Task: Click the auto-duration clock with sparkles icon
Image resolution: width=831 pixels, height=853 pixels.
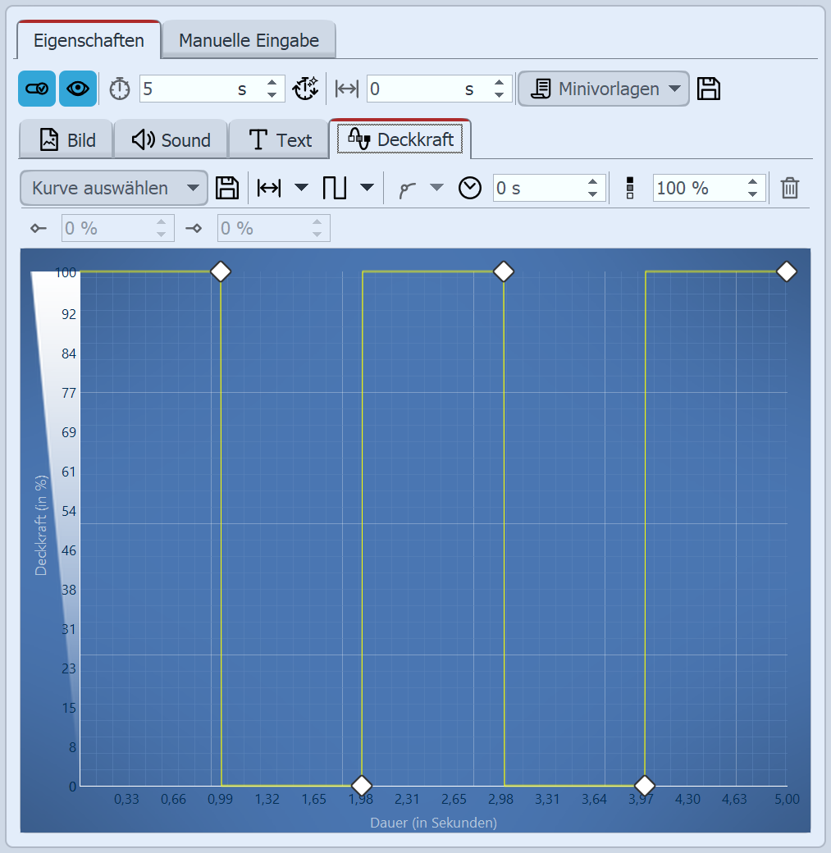Action: (x=305, y=89)
